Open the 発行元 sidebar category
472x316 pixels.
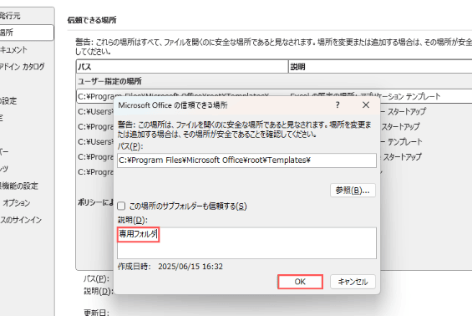11,16
